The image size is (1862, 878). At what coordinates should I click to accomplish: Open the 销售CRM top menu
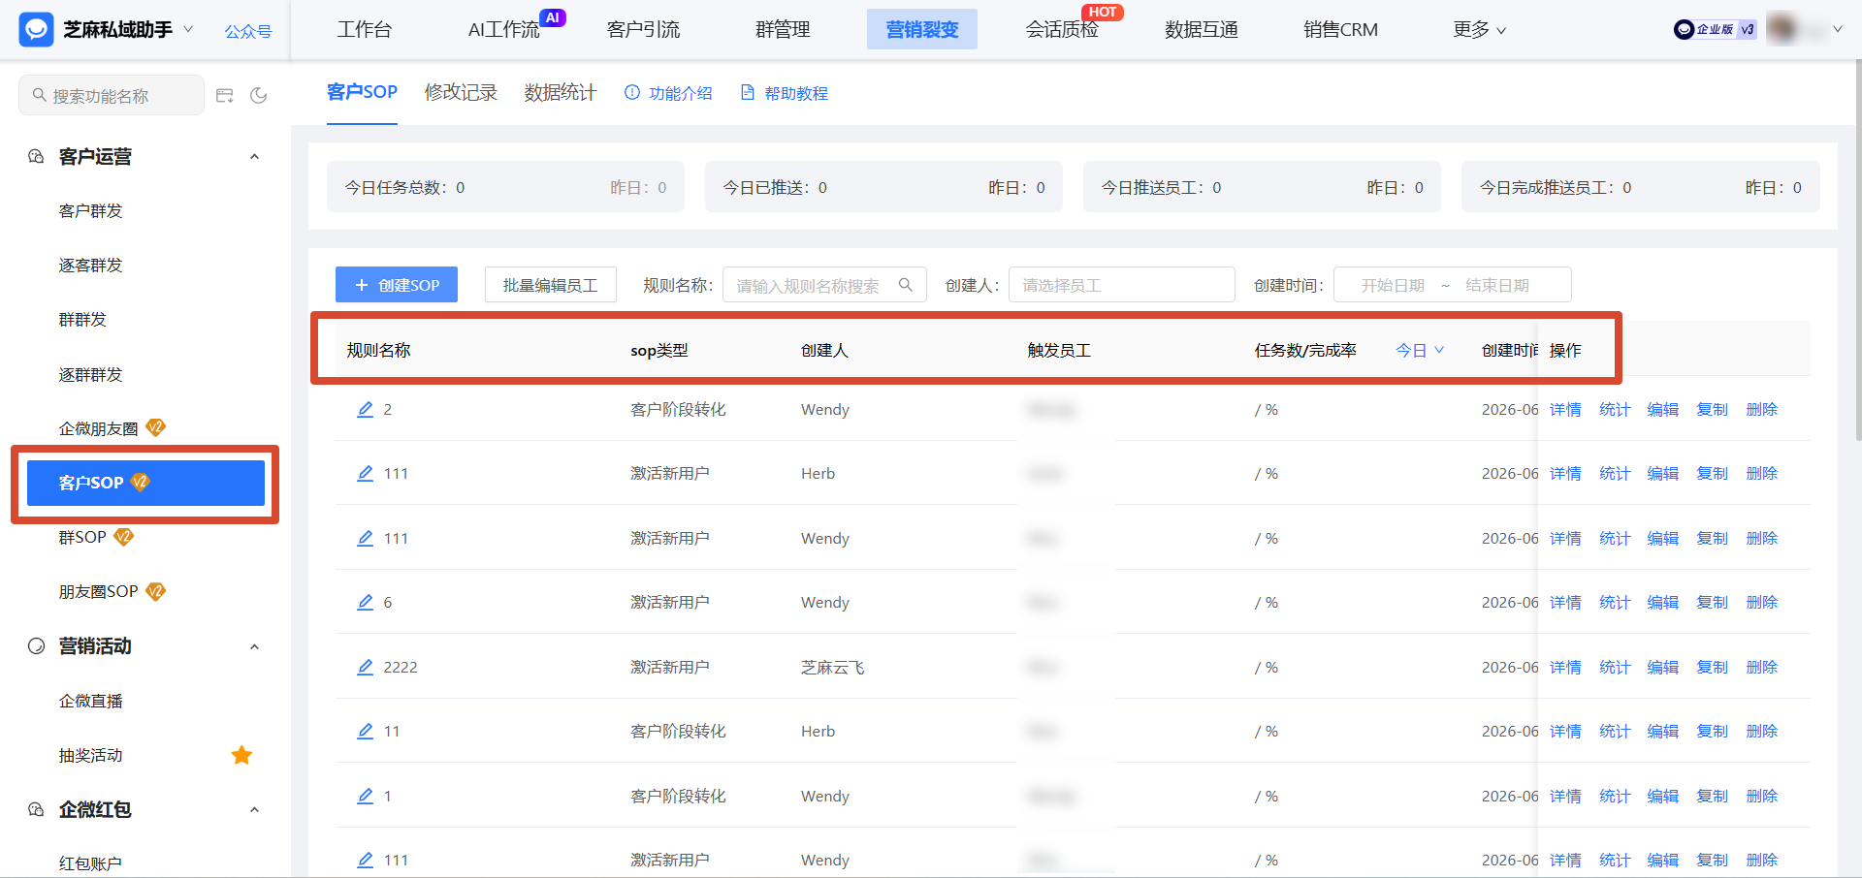pyautogui.click(x=1340, y=30)
